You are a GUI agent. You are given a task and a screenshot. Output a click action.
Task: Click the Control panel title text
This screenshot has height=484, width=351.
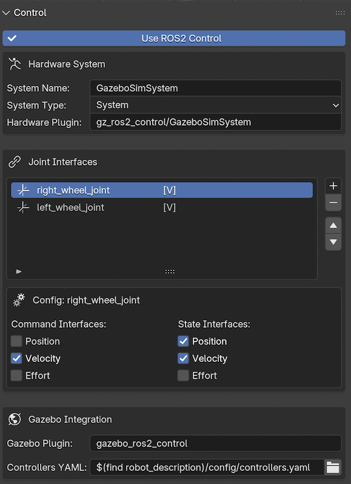(x=30, y=13)
